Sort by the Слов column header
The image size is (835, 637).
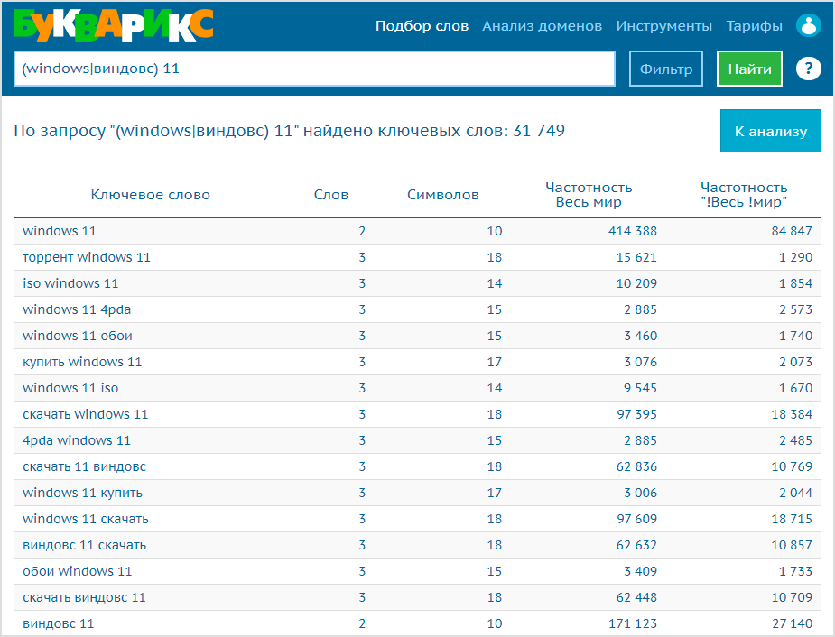tap(330, 195)
